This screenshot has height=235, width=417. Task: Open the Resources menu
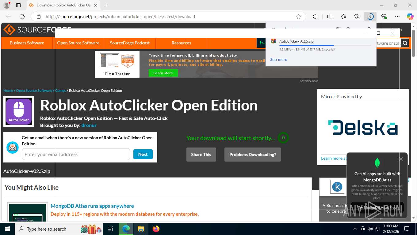pos(181,43)
